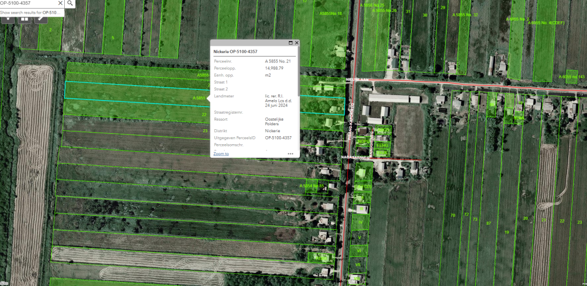
Task: Click the leftmost widget button under search
Action: 9,18
